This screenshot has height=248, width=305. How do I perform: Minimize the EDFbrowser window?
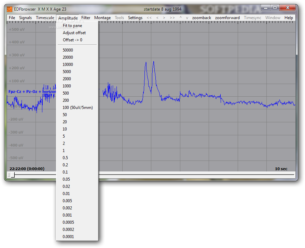(266, 8)
